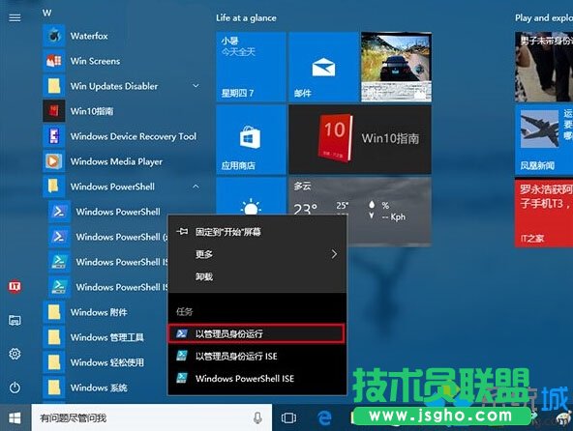
Task: Click the Windows Start button
Action: [15, 417]
